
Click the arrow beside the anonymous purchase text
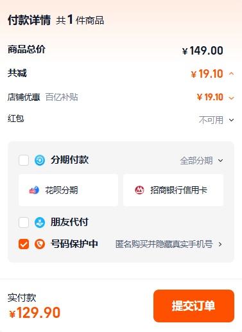coord(220,244)
